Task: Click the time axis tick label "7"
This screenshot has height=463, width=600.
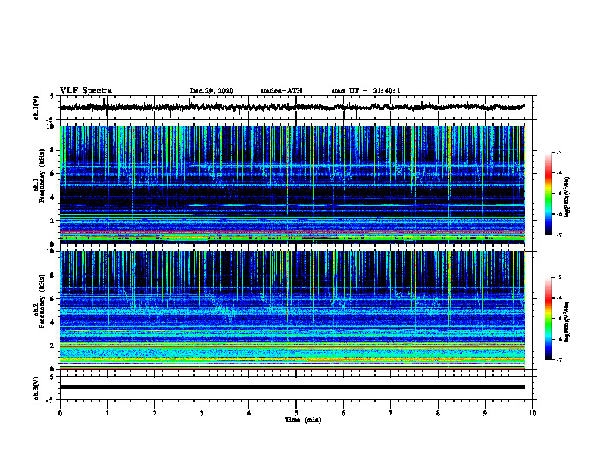Action: [x=391, y=413]
